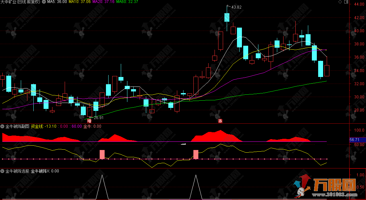Screen dimensions: 366x200
Task: Select the magenta MA20 indicator label
Action: [x=103, y=2]
